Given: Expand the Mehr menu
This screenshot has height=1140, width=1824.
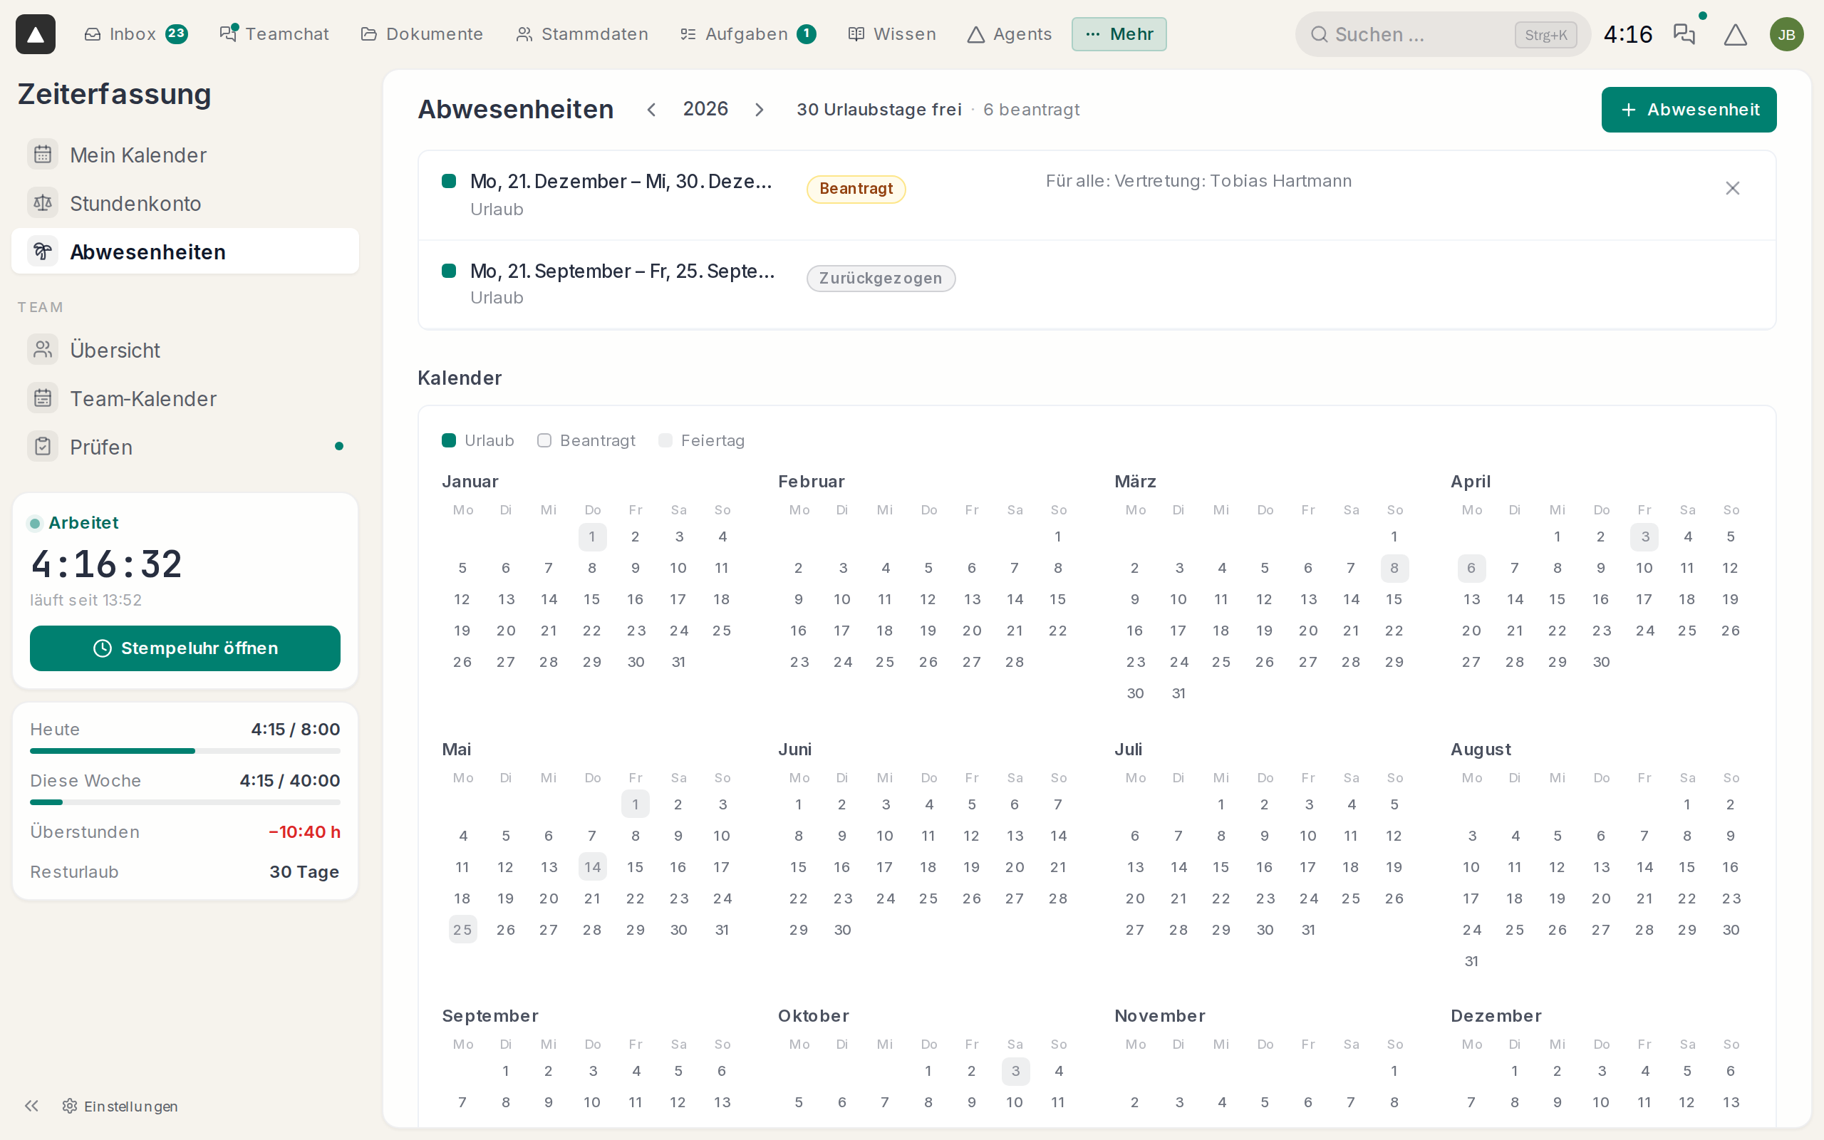Looking at the screenshot, I should tap(1119, 34).
